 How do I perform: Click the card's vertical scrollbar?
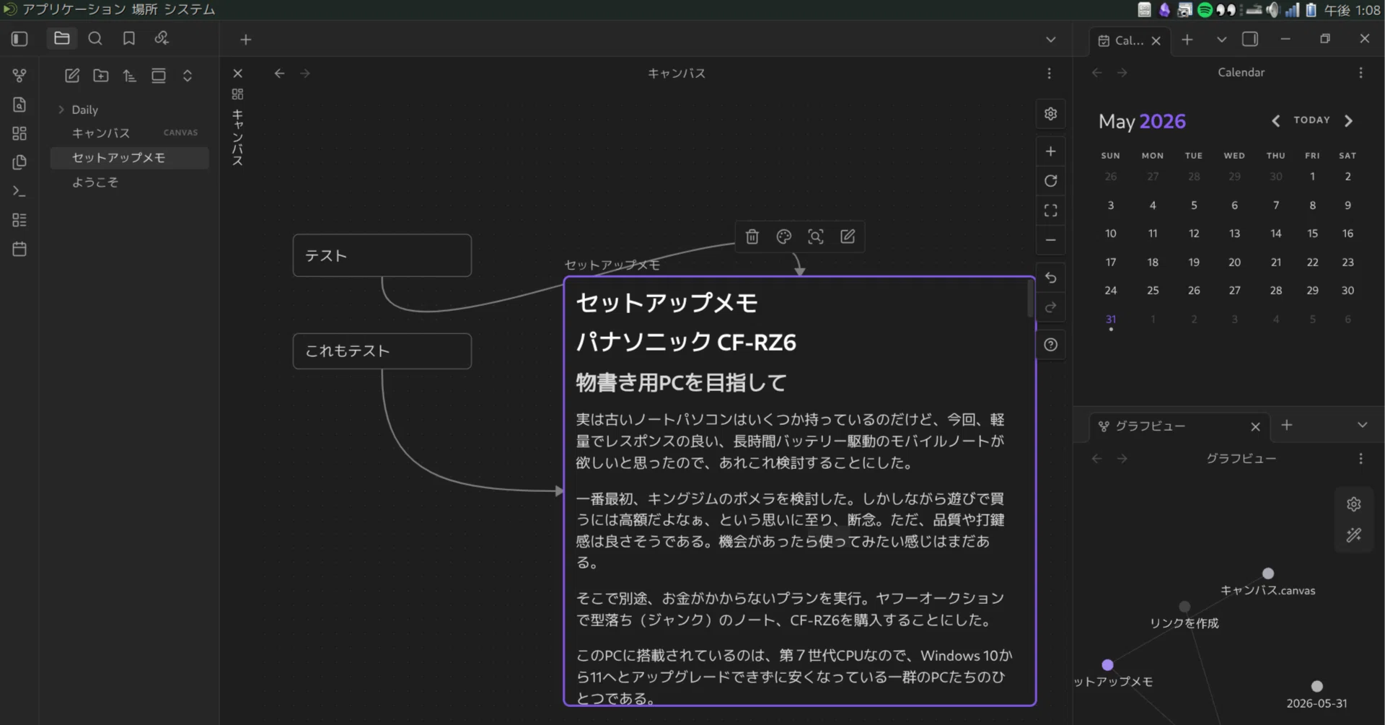click(1030, 298)
